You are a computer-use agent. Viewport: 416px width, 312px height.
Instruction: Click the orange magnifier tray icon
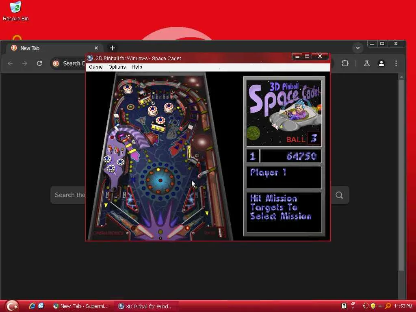pyautogui.click(x=388, y=306)
